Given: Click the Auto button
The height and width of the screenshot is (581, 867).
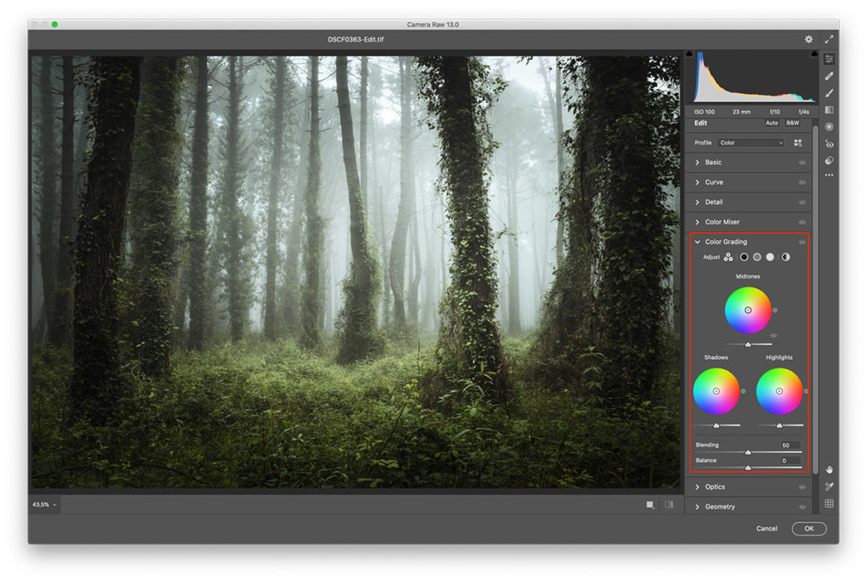Looking at the screenshot, I should click(771, 123).
